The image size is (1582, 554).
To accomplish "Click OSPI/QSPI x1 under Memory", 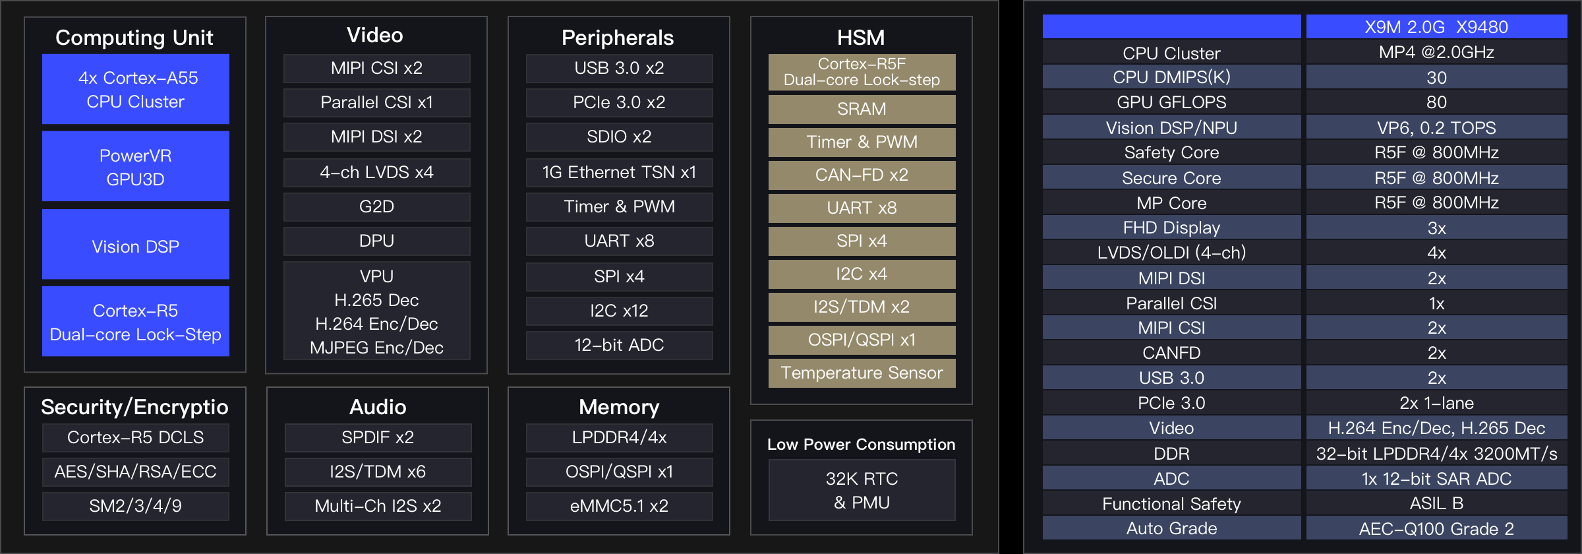I will click(619, 472).
